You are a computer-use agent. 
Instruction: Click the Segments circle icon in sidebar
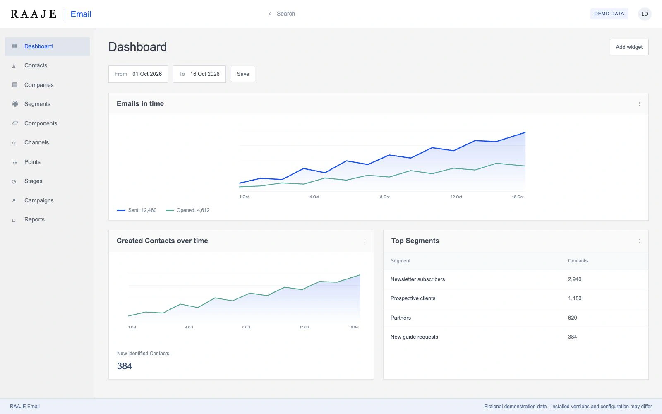[x=15, y=104]
